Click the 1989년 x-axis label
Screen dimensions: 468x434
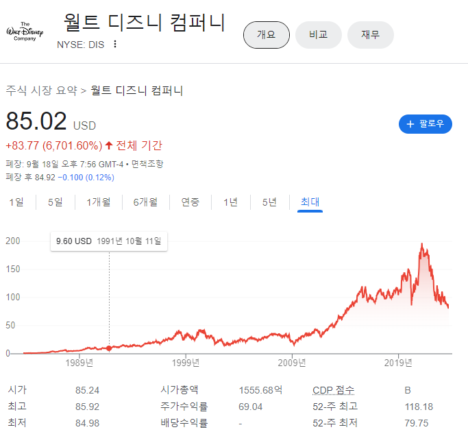click(79, 363)
